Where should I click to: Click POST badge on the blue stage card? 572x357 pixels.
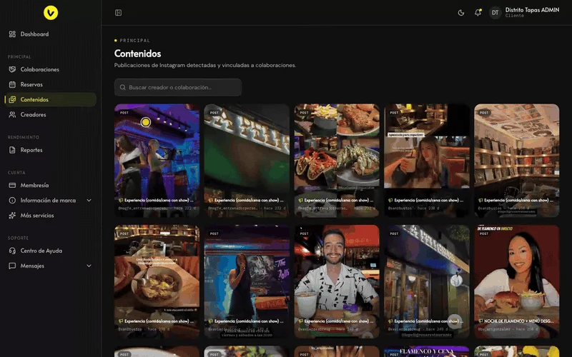point(124,113)
